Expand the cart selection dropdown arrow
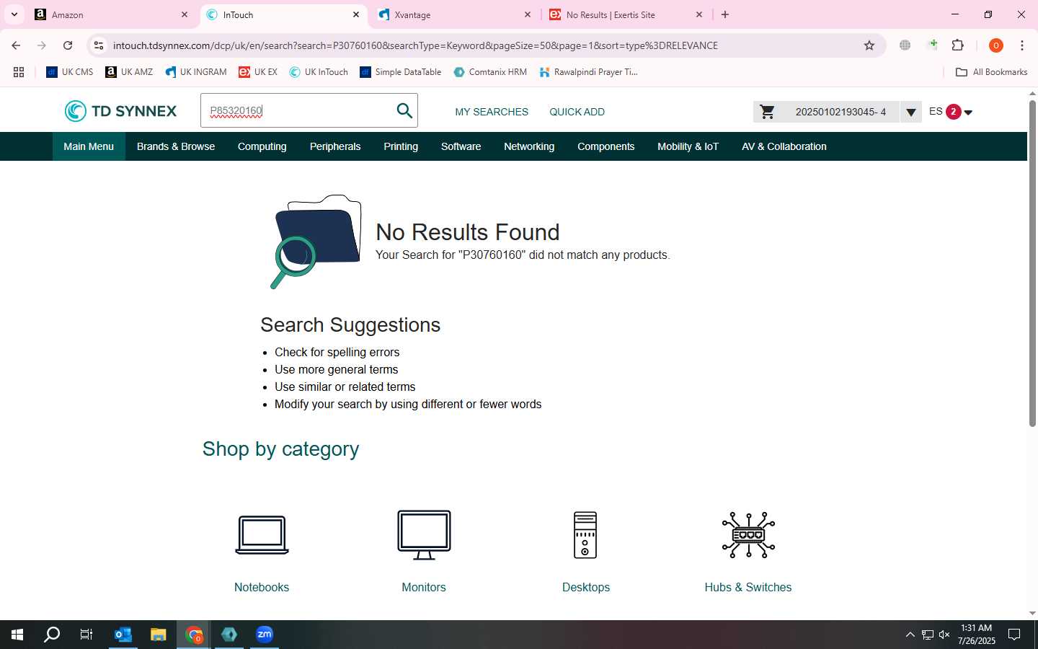 911,112
